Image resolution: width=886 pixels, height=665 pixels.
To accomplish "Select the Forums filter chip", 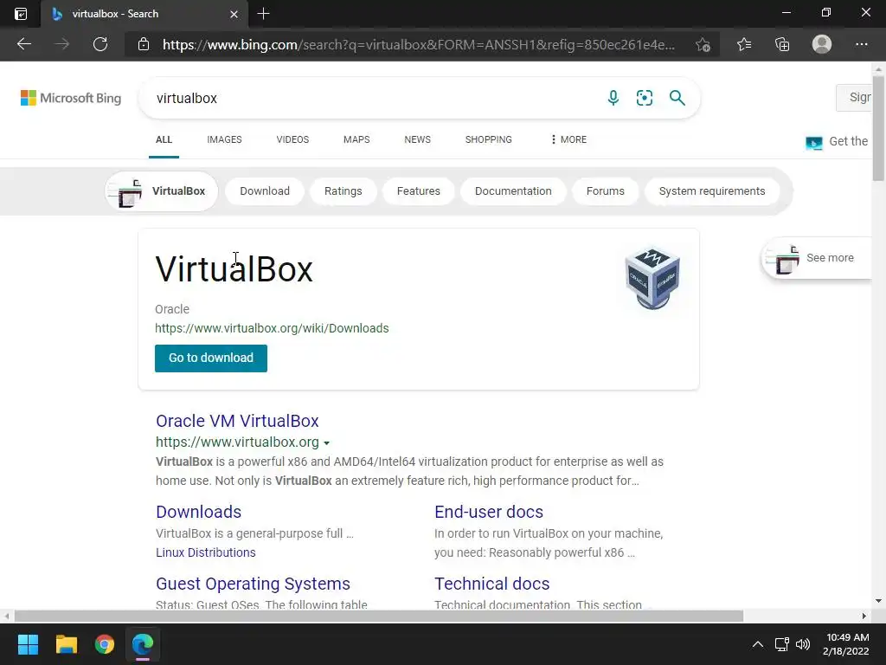I will (605, 191).
